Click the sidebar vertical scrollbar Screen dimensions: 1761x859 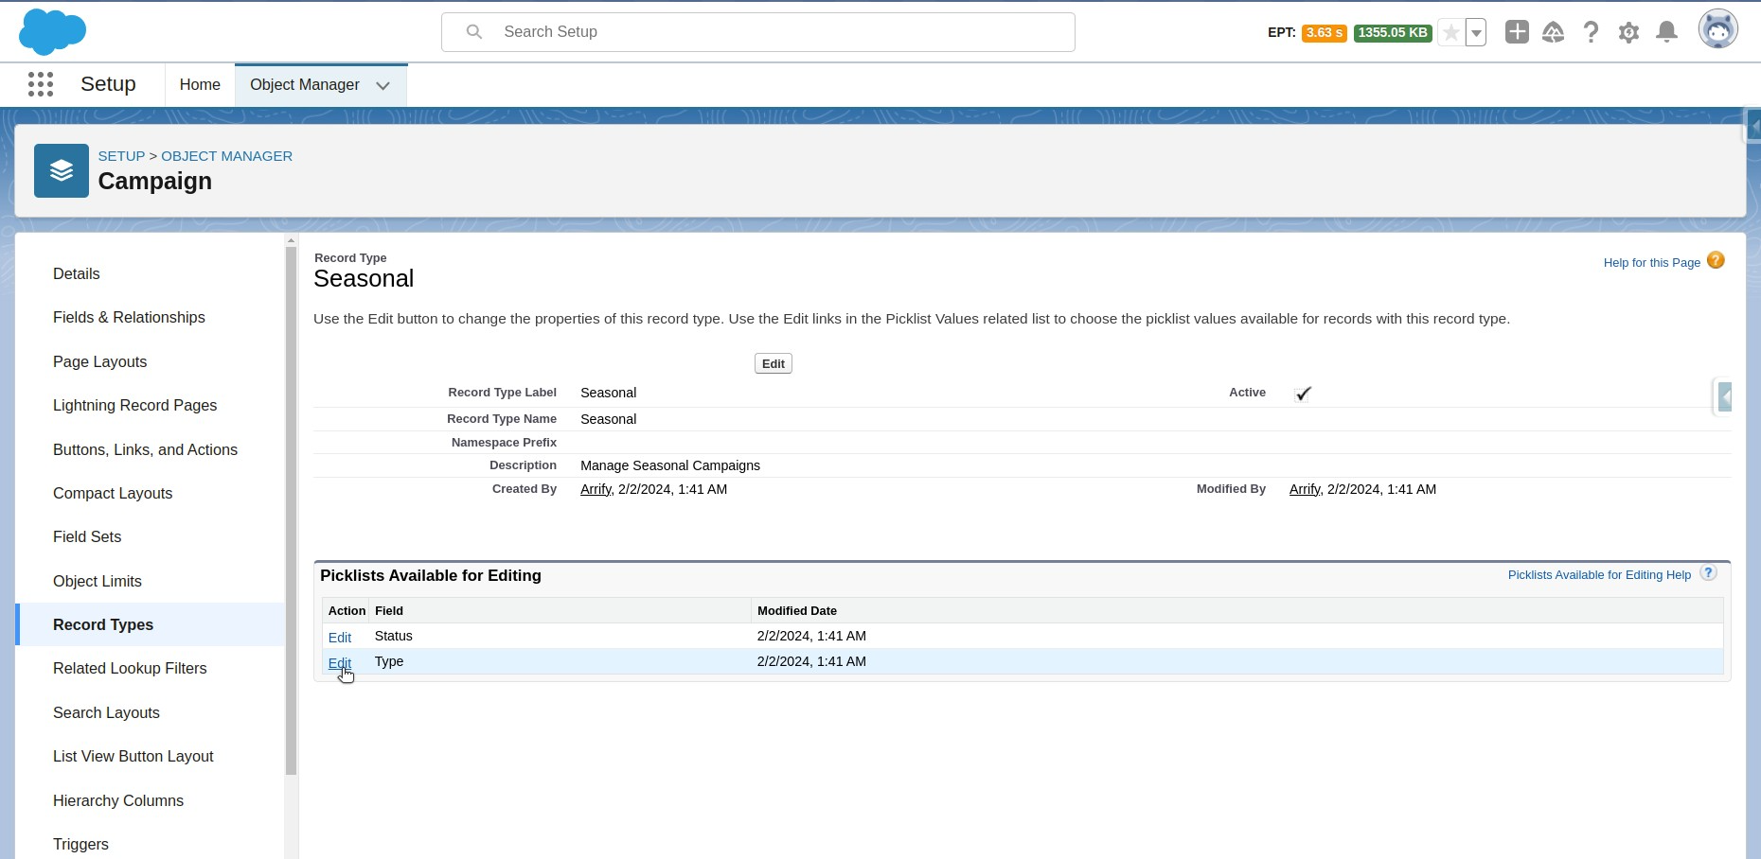pos(291,511)
